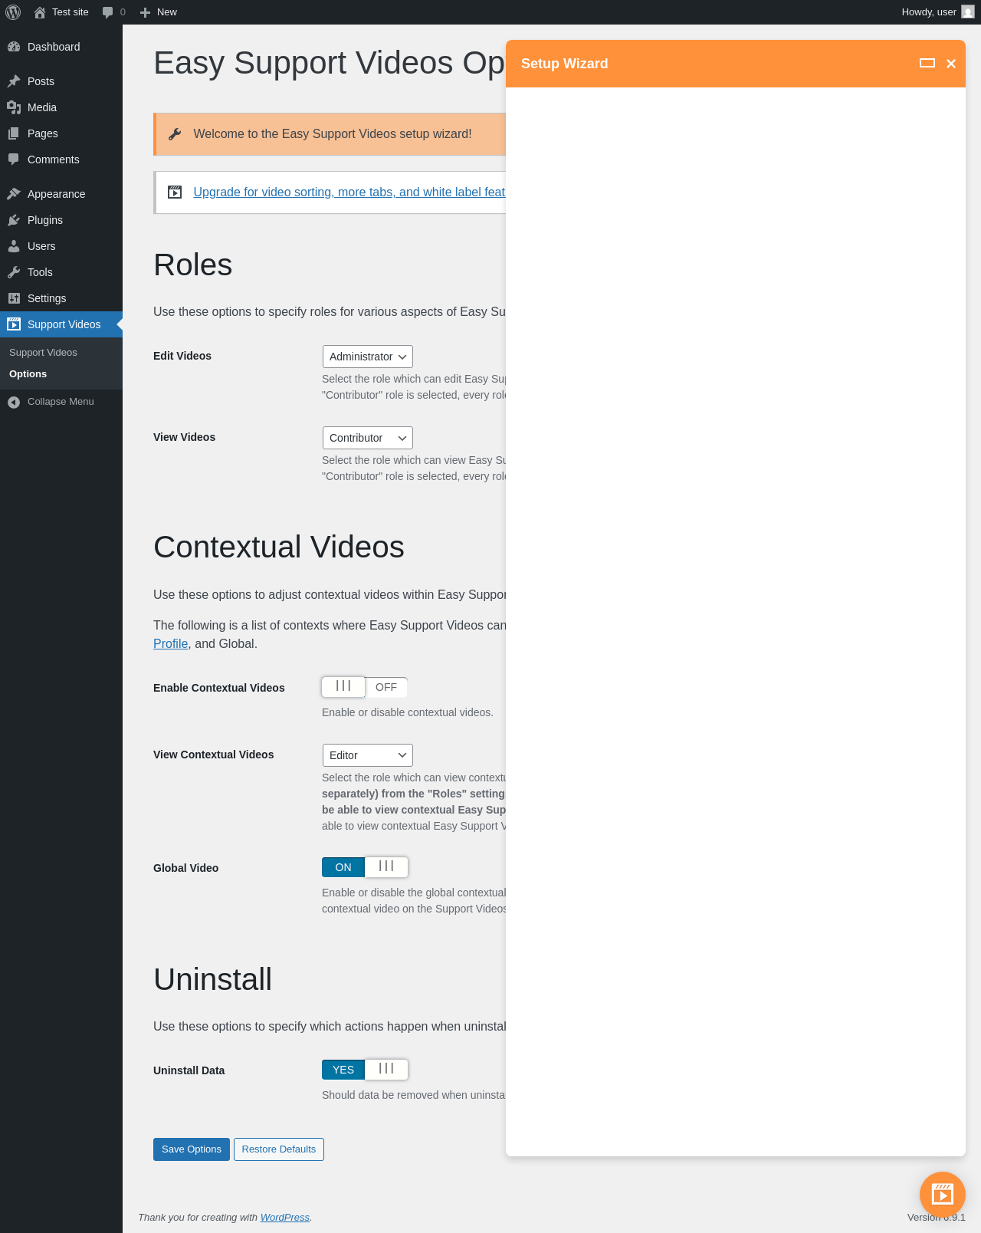Screen dimensions: 981x1233
Task: Select the Options submenu item
Action: click(x=28, y=374)
